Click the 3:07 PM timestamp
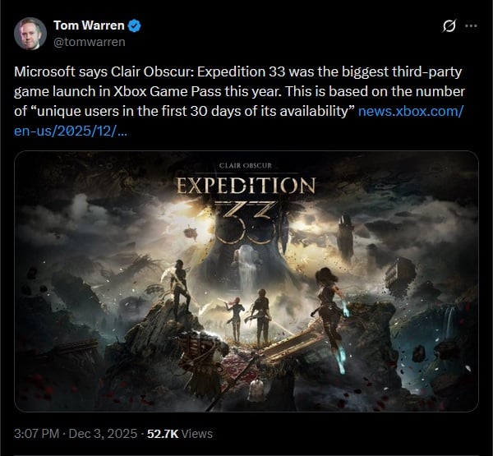Image resolution: width=493 pixels, height=456 pixels. (36, 433)
